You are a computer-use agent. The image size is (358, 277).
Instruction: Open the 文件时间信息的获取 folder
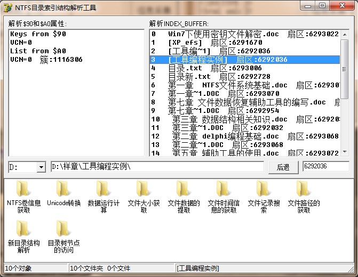coord(224,197)
